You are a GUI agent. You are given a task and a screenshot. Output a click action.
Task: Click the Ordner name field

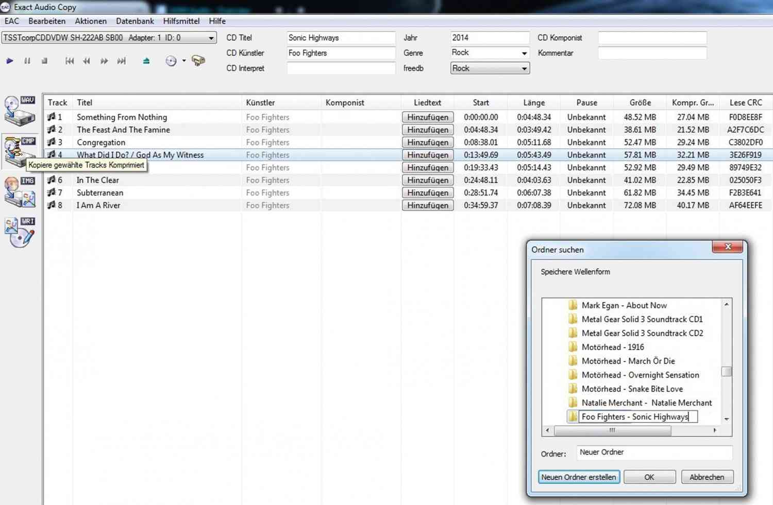coord(654,452)
